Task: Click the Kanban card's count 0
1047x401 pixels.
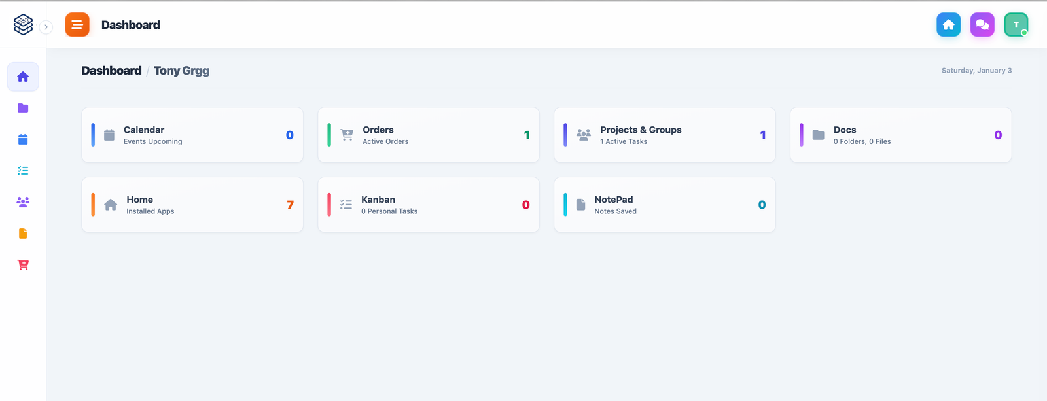Action: 525,205
